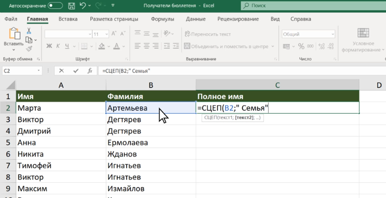Click the Select All corner triangle
Image resolution: width=386 pixels, height=198 pixels.
10,85
